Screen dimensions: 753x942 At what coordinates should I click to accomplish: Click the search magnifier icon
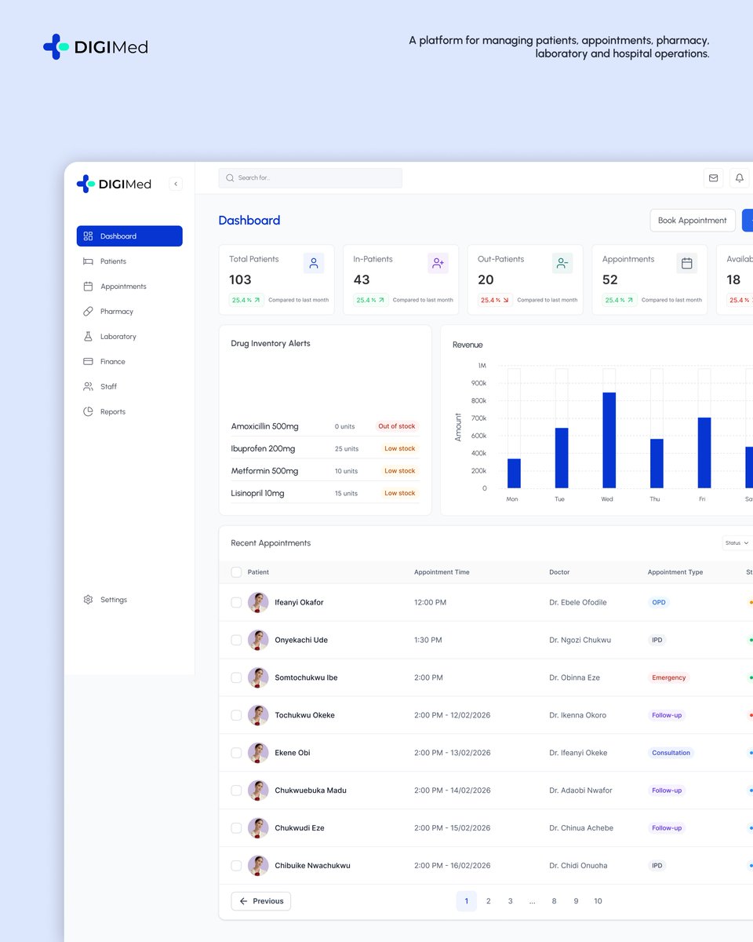230,178
